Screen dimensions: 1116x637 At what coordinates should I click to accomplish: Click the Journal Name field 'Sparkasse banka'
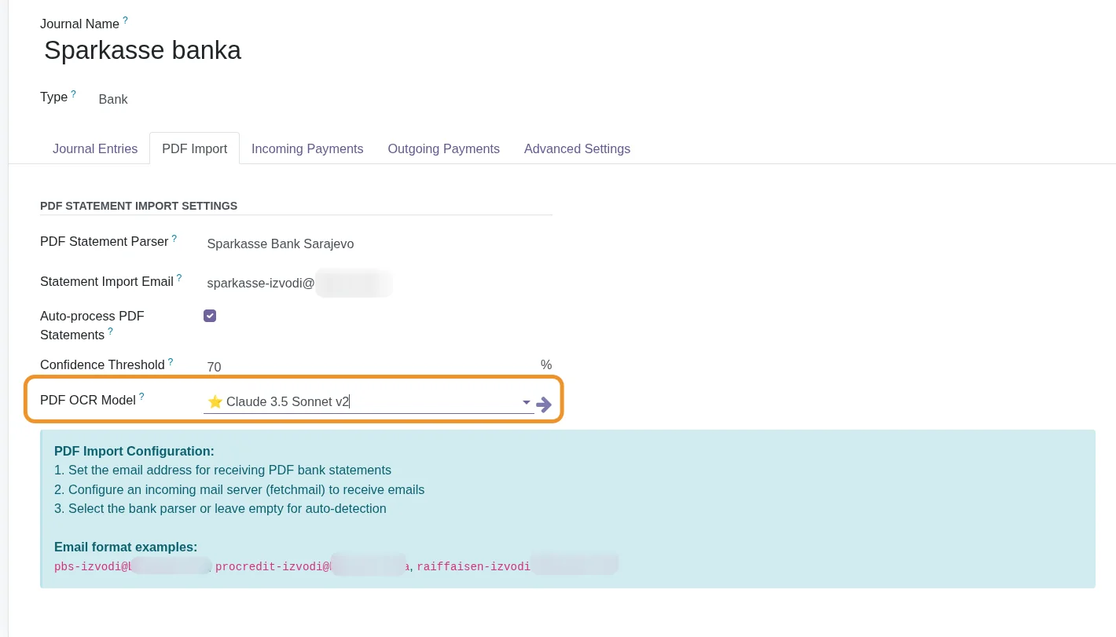[142, 50]
